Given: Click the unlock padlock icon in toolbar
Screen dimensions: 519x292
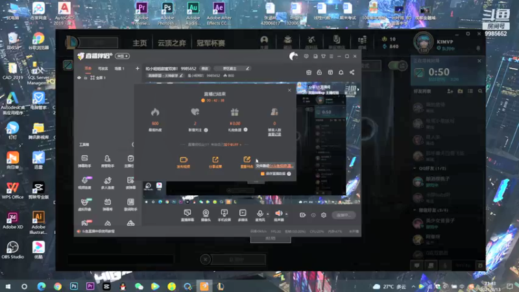Looking at the screenshot, I should (x=319, y=72).
